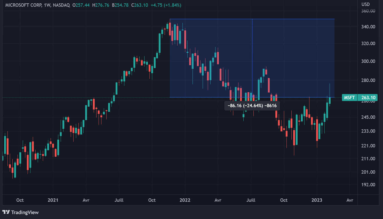Click the 2023 label on time axis
Image resolution: width=383 pixels, height=219 pixels.
317,200
